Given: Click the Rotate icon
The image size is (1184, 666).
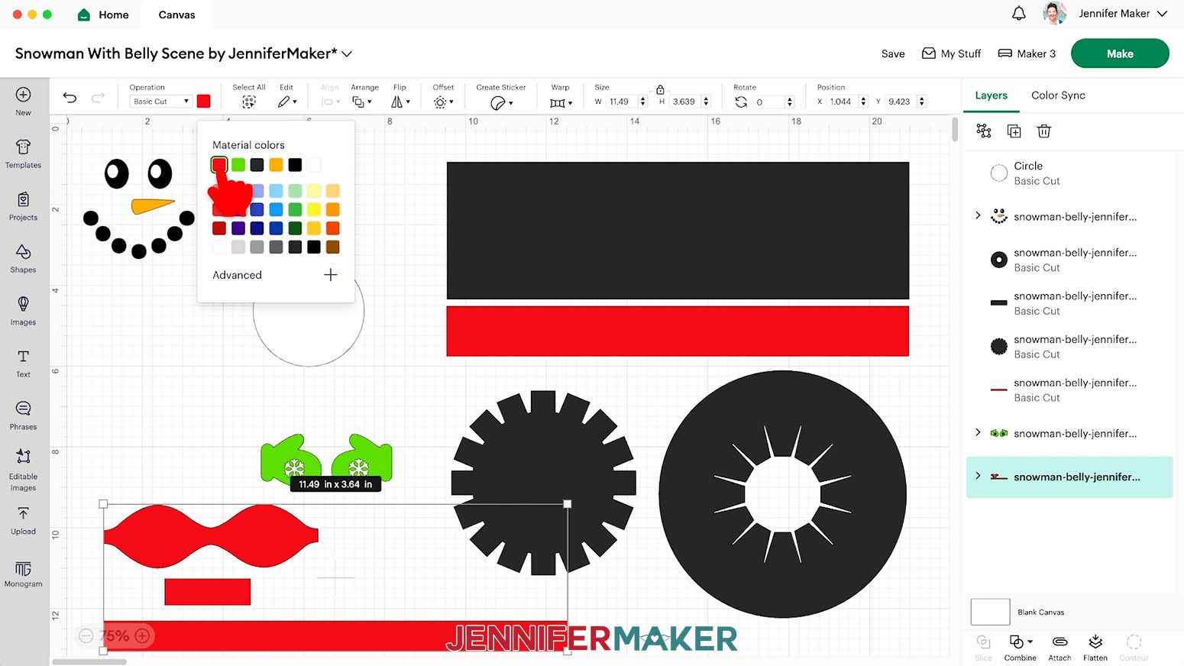Looking at the screenshot, I should tap(741, 102).
